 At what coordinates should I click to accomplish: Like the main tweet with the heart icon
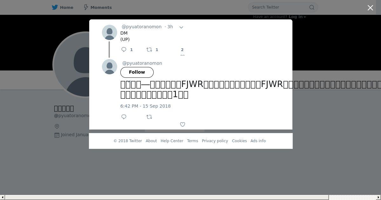click(183, 124)
